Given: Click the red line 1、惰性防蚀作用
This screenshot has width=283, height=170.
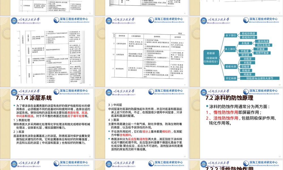Looking at the screenshot, I should [x=222, y=112].
